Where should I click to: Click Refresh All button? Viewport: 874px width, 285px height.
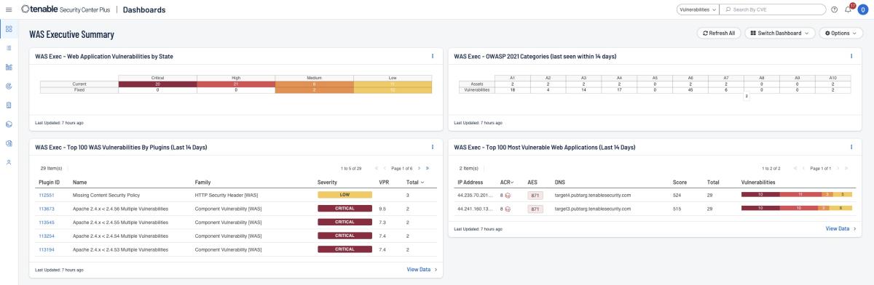pyautogui.click(x=719, y=33)
